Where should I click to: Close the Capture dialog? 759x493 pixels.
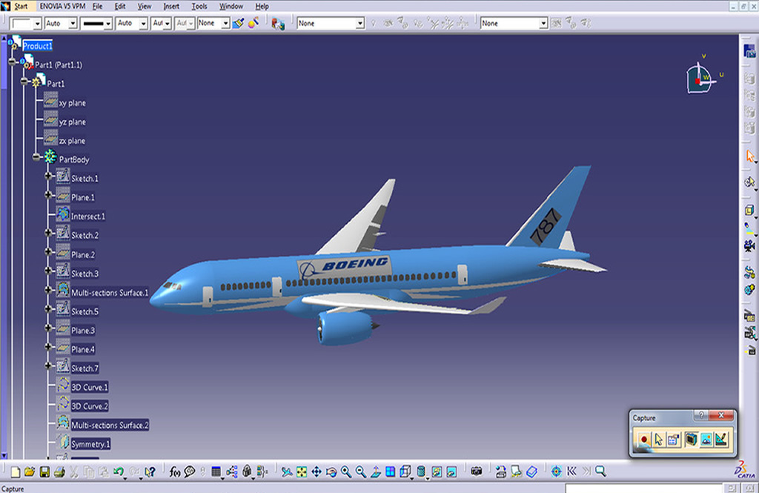(x=720, y=415)
